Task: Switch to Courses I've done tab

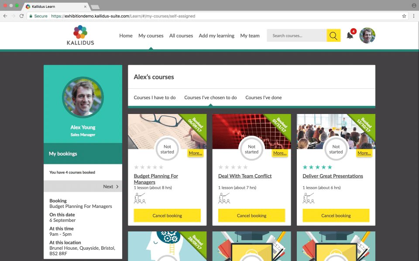Action: pyautogui.click(x=263, y=97)
